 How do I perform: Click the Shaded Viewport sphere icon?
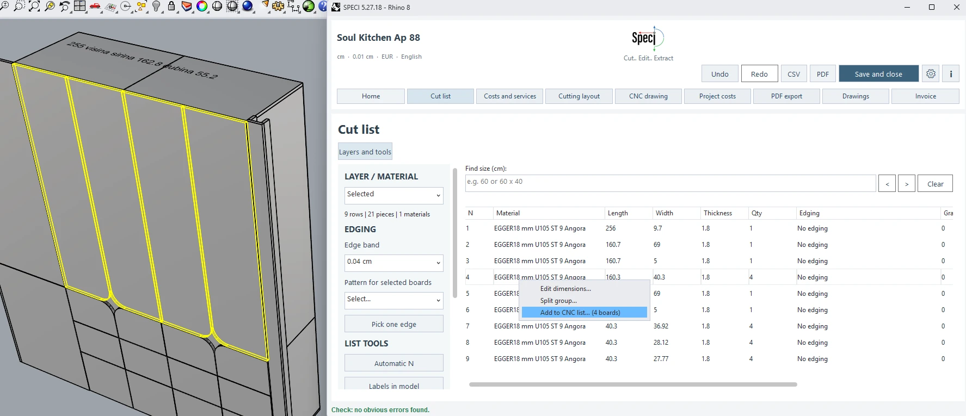pos(217,6)
